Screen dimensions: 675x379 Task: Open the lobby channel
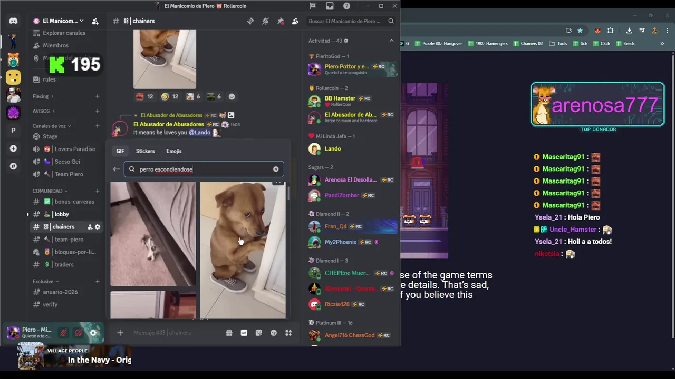pyautogui.click(x=66, y=214)
